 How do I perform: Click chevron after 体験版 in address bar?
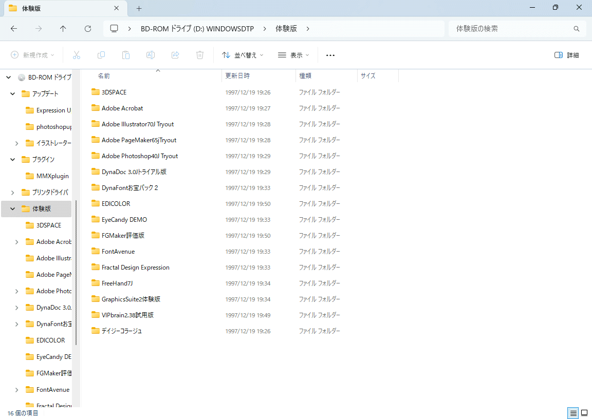(308, 29)
